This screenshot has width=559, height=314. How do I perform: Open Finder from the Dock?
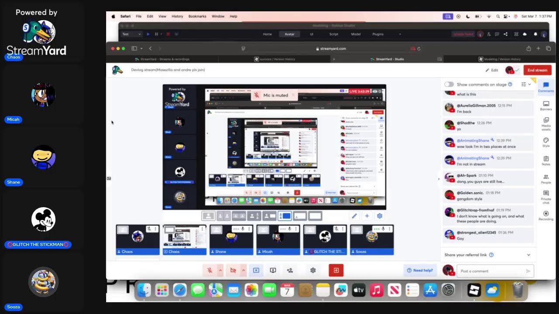(144, 290)
